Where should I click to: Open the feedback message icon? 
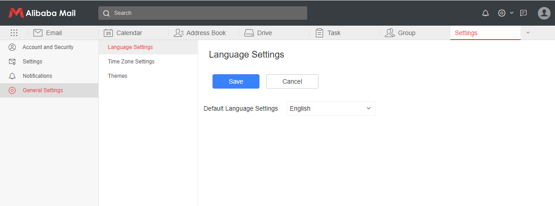[x=523, y=13]
